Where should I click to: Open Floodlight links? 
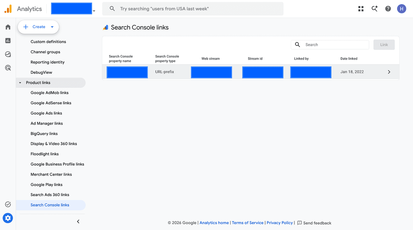(x=45, y=154)
